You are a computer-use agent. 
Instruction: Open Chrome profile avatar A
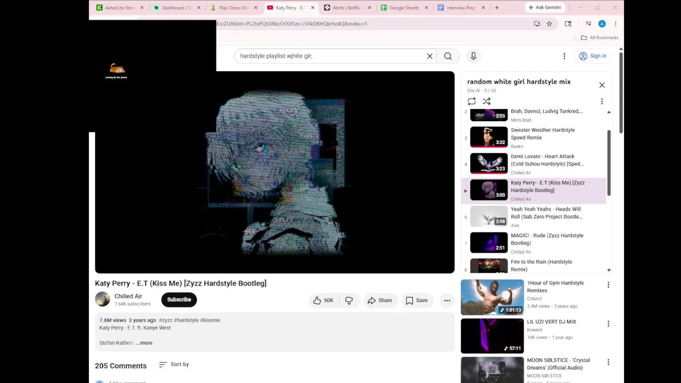click(602, 23)
